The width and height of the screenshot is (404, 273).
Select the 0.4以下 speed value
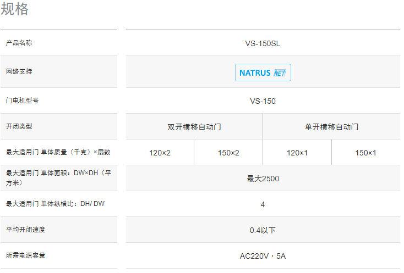[263, 230]
